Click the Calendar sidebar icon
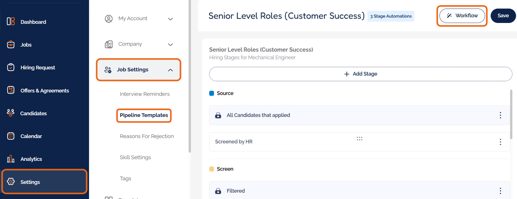This screenshot has width=517, height=199. pos(11,136)
